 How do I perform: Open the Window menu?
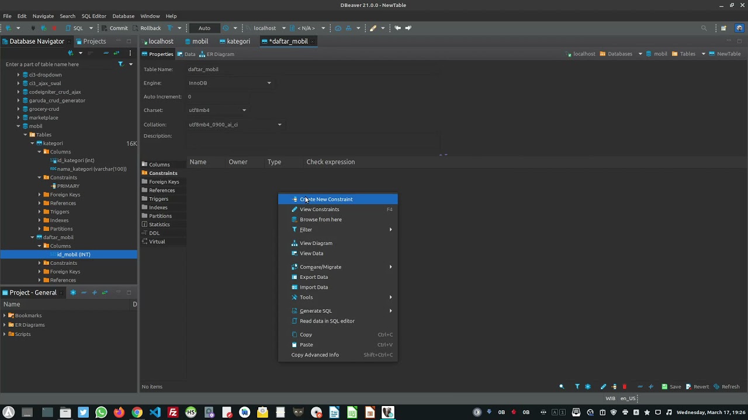pos(150,16)
